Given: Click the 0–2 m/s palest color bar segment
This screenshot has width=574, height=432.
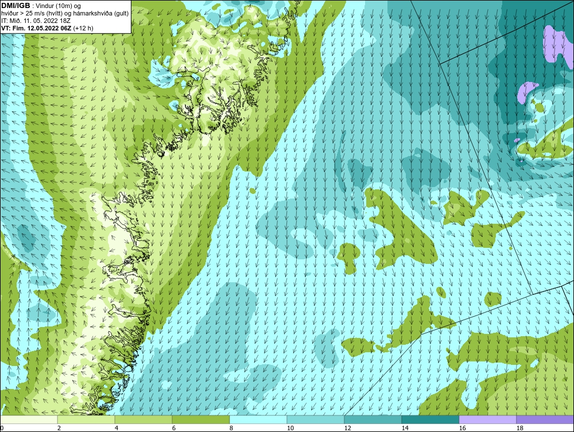Looking at the screenshot, I should [x=29, y=419].
